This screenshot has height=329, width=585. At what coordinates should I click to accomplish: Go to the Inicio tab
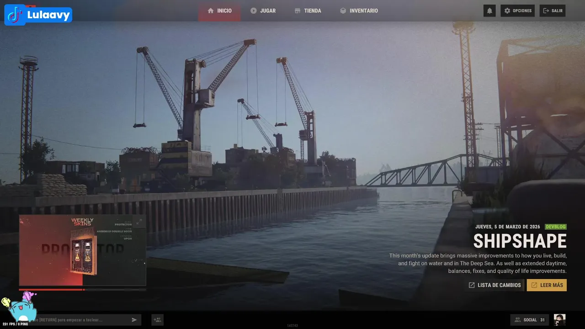219,11
